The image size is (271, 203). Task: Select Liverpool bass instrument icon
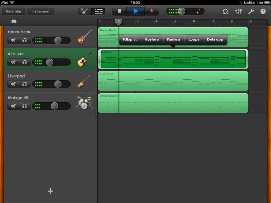coord(85,81)
